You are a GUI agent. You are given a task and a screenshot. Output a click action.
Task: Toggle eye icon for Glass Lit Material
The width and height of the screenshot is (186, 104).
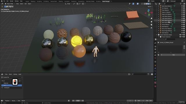[x=182, y=12]
